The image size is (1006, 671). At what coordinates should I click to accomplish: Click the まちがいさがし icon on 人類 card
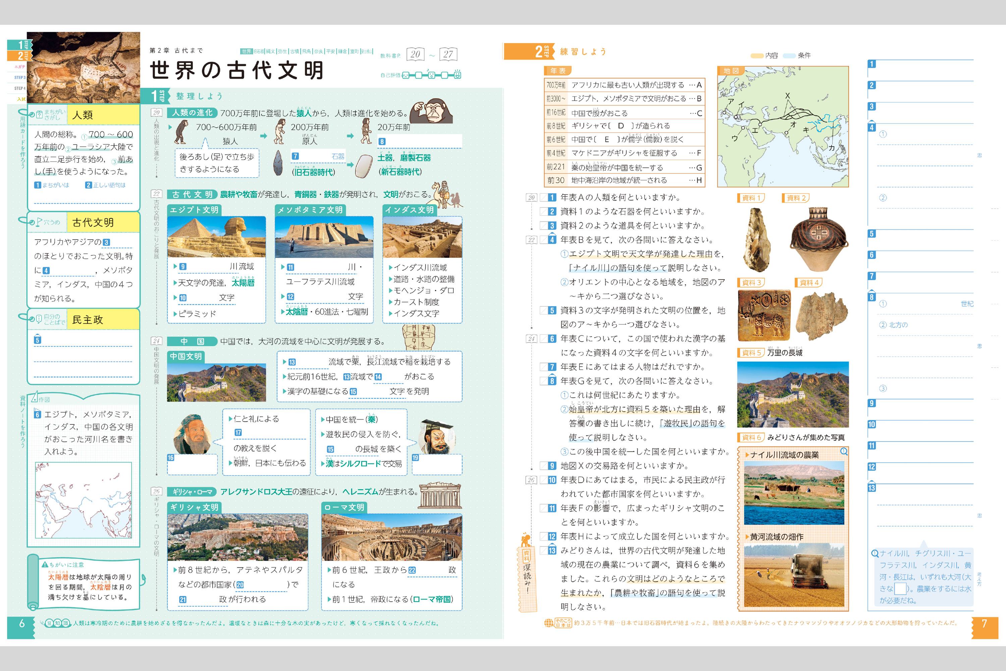39,114
